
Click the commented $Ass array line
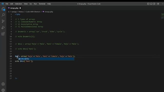click(47, 44)
